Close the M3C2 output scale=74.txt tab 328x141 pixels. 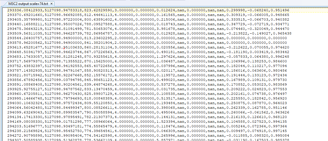52,4
